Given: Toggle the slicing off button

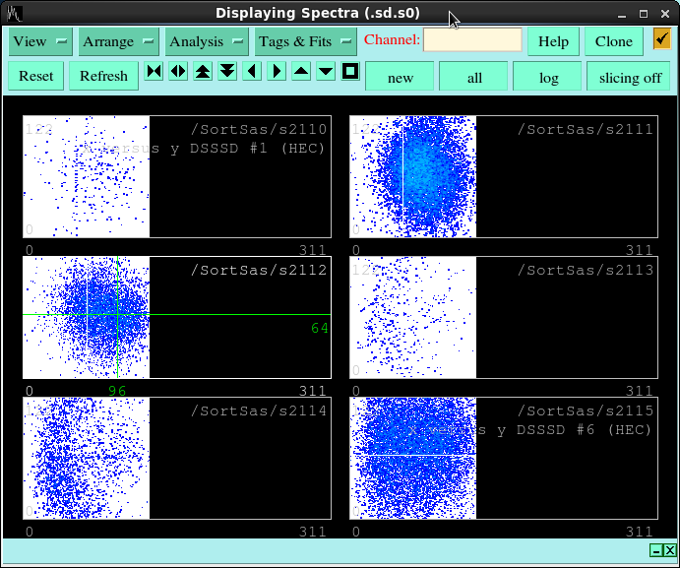Looking at the screenshot, I should 630,77.
